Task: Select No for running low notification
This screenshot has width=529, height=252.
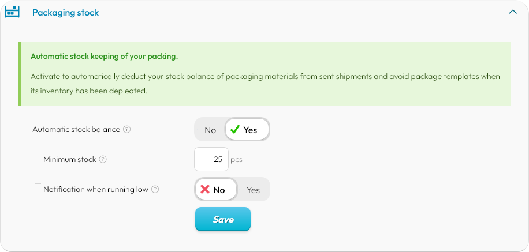Action: 215,189
